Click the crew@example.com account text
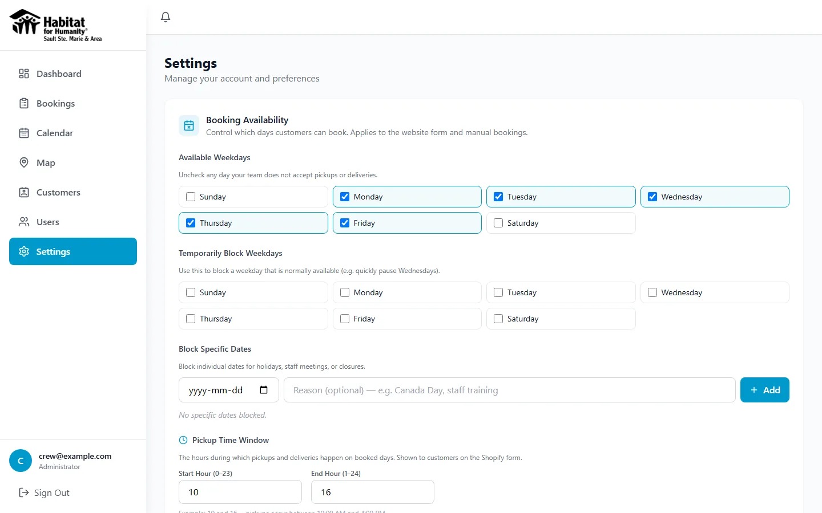The height and width of the screenshot is (513, 822). coord(75,456)
